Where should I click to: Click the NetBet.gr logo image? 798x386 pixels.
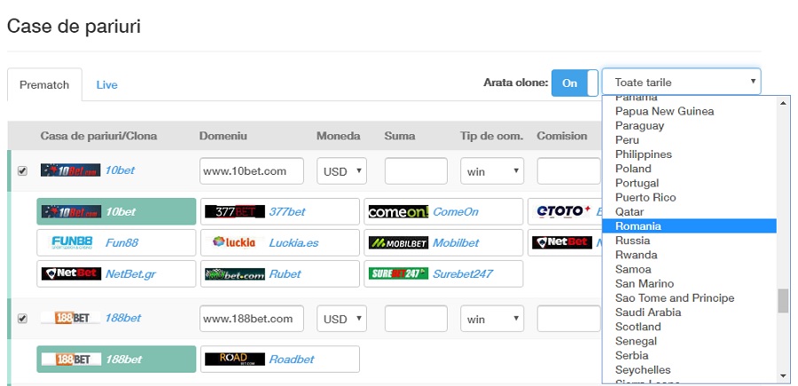pos(71,273)
